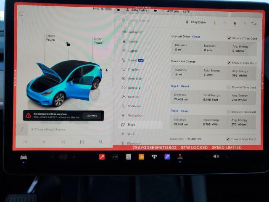269x202 pixels.
Task: Click Learn More on tire pressure alert
Action: 92,116
